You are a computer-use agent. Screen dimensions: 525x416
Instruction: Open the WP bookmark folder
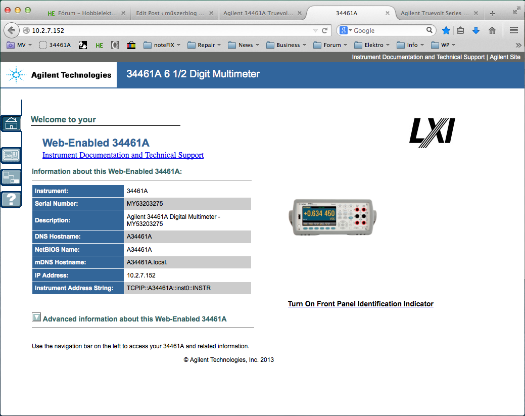click(x=444, y=45)
